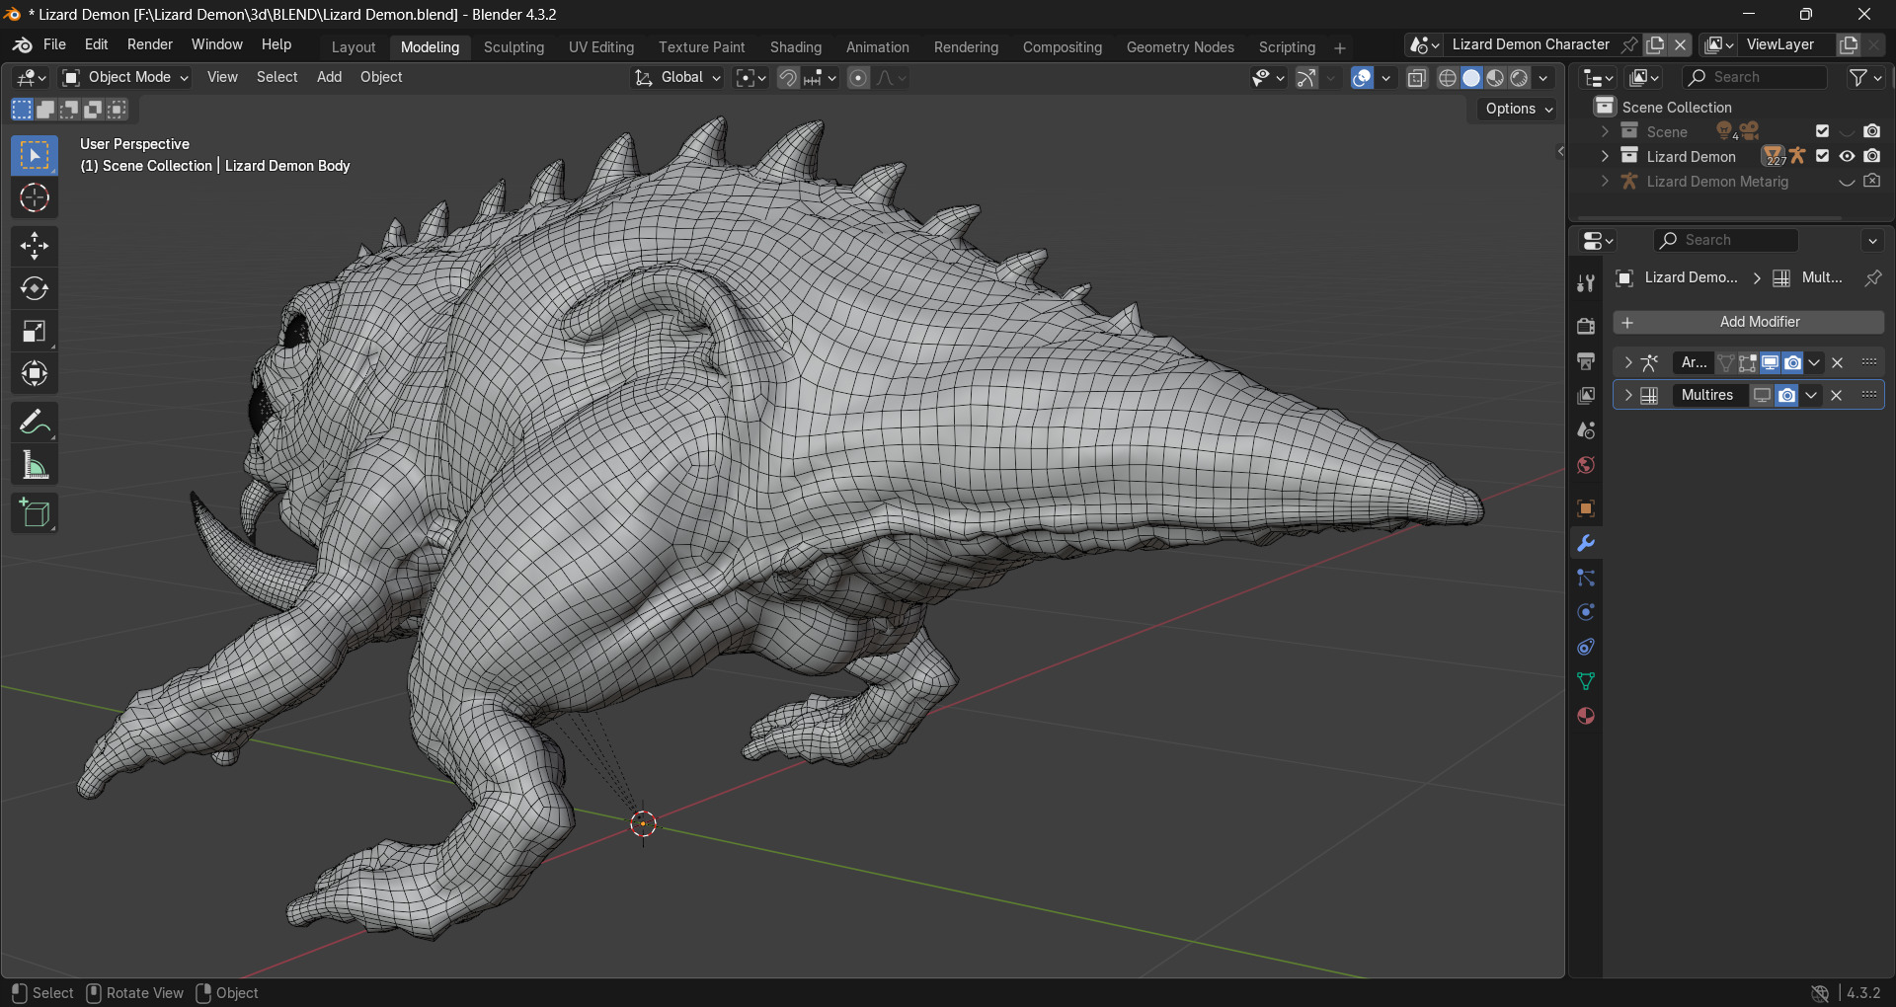Viewport: 1896px width, 1007px height.
Task: Toggle Multires modifier render camera
Action: point(1786,395)
